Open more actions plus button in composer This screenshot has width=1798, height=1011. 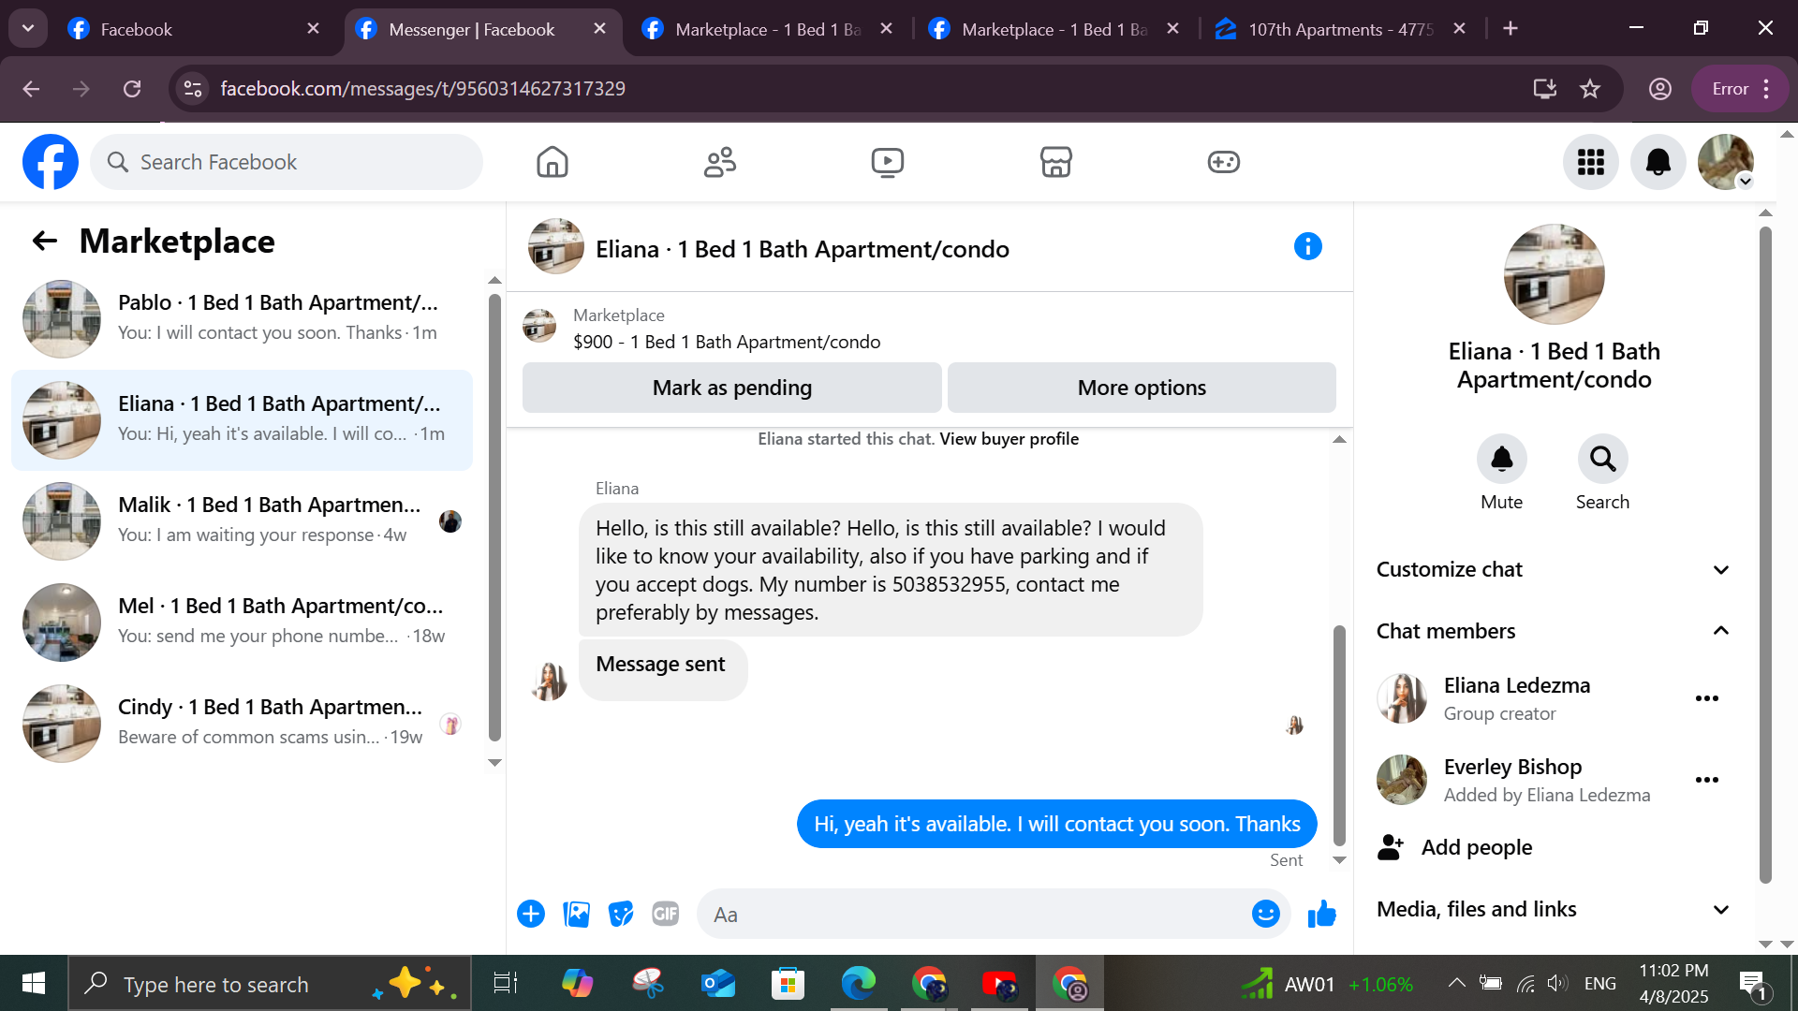point(531,914)
